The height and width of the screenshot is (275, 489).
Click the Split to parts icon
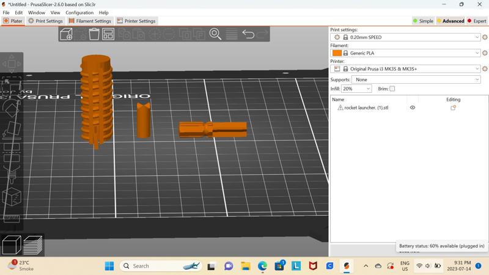[199, 34]
